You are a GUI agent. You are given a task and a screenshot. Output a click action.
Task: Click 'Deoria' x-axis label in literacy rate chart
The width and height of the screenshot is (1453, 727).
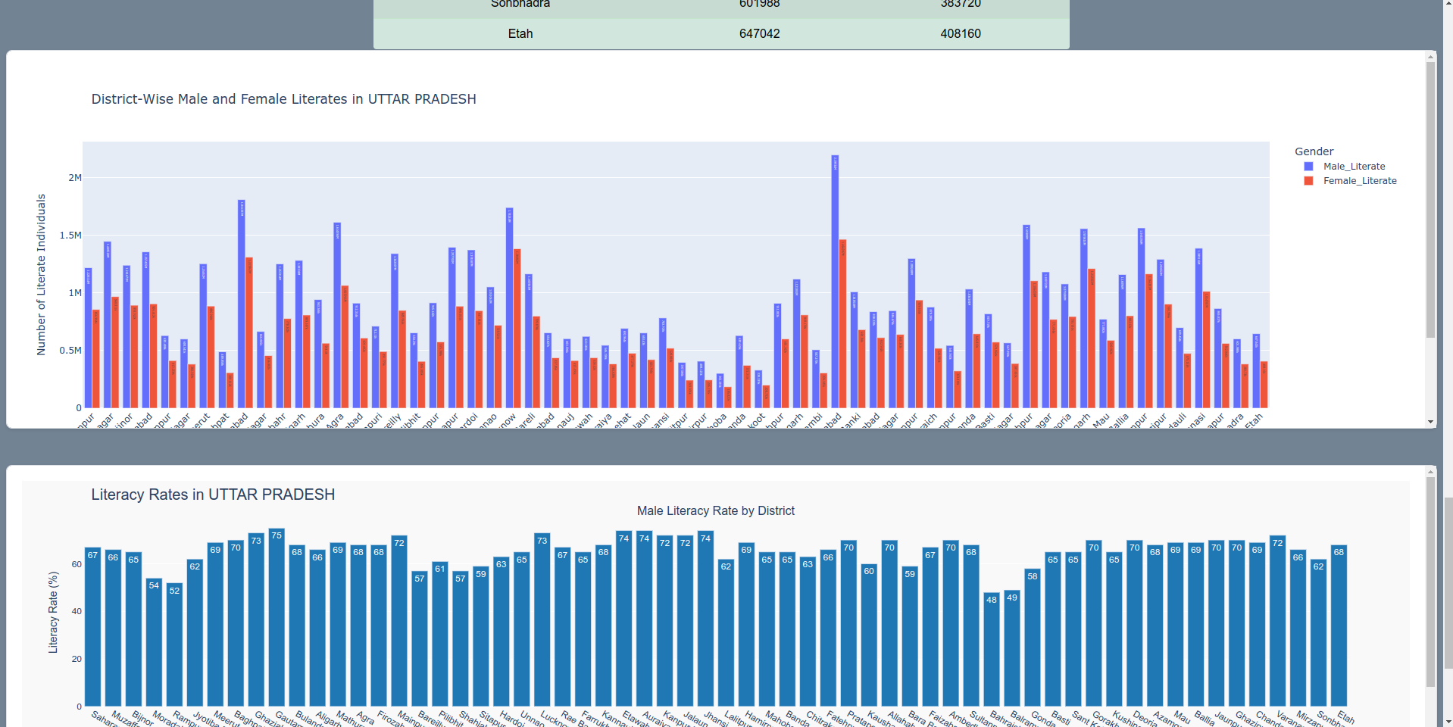coord(1145,718)
